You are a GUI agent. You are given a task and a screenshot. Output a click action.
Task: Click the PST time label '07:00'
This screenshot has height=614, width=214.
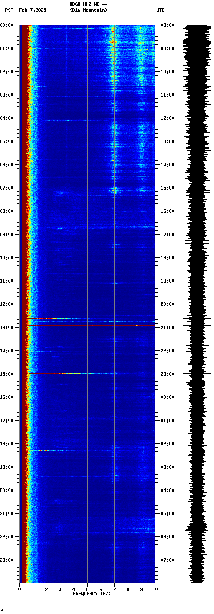click(x=7, y=188)
